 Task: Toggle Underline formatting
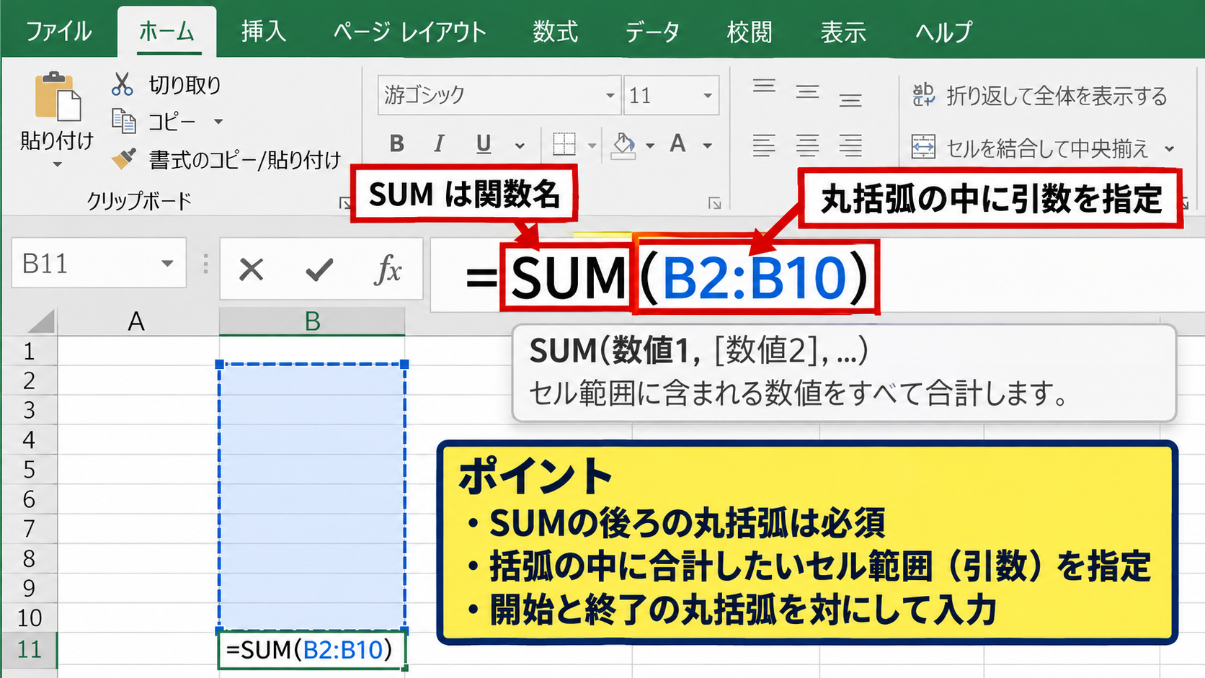click(x=484, y=144)
